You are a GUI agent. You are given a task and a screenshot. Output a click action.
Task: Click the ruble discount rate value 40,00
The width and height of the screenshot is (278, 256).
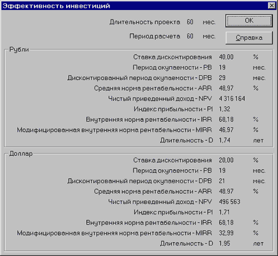coord(226,57)
